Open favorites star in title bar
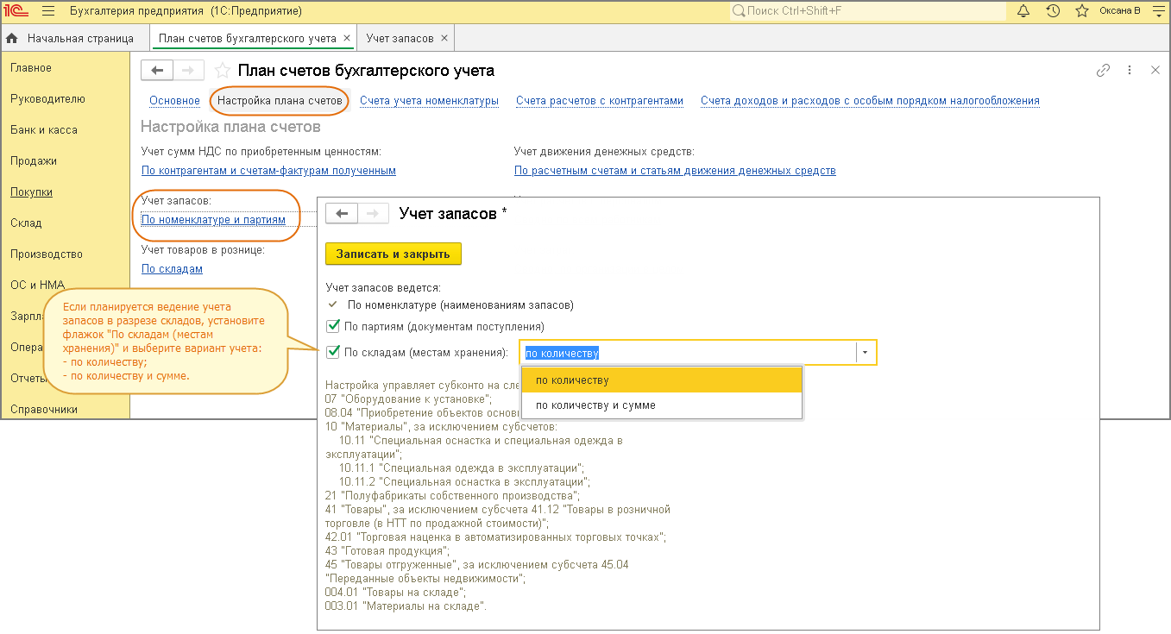The height and width of the screenshot is (634, 1171). pyautogui.click(x=1081, y=11)
